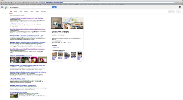
Task: Open the PHOTOSHOP bookmark in bookmarks bar
Action: click(22, 4)
